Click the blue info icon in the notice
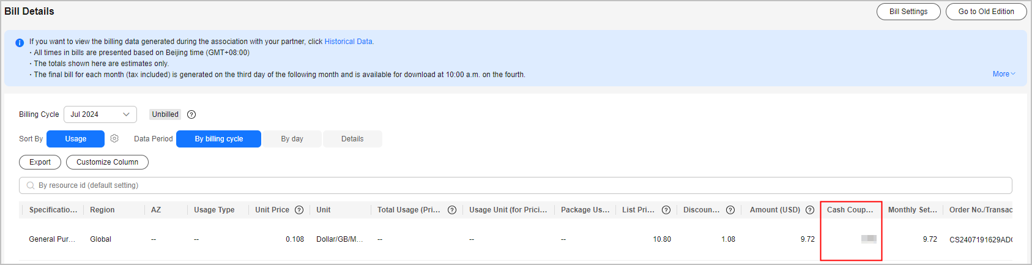This screenshot has height=265, width=1032. (20, 43)
